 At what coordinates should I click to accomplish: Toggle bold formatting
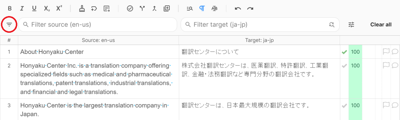pyautogui.click(x=10, y=9)
